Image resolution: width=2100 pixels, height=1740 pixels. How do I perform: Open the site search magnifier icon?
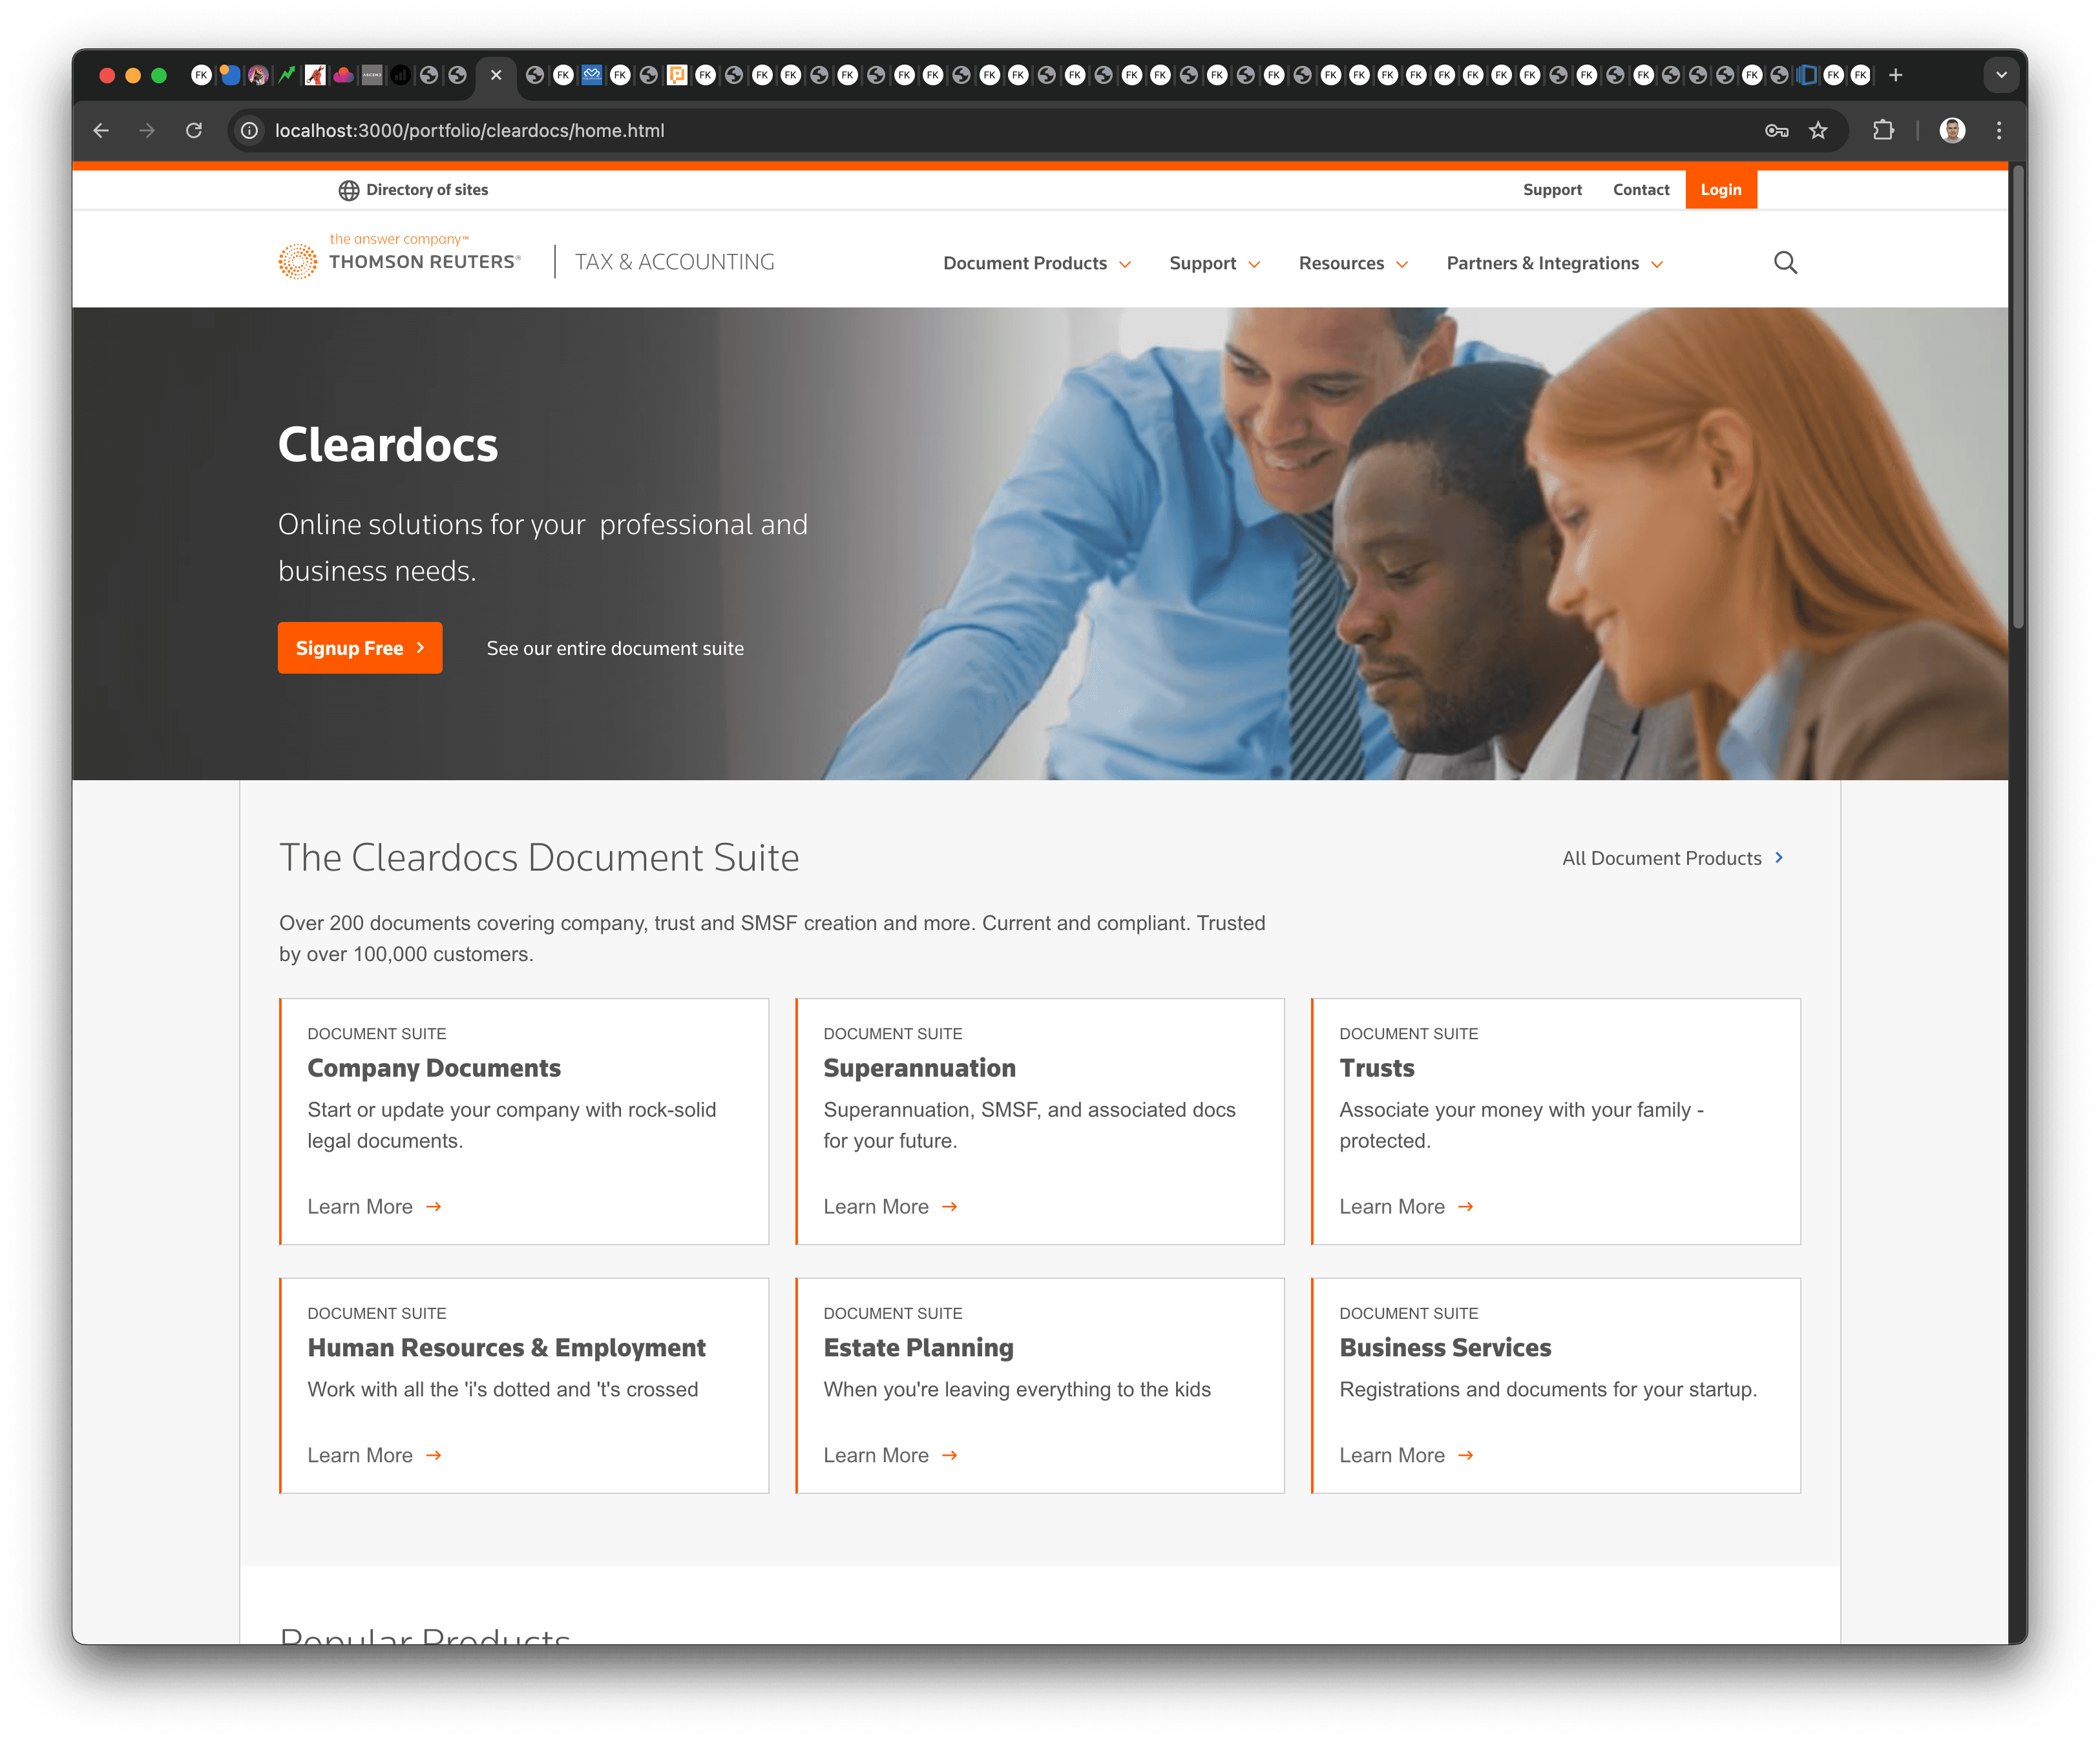(x=1785, y=263)
